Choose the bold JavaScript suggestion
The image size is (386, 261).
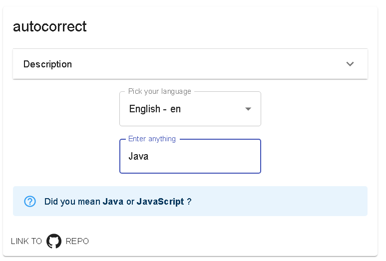click(x=160, y=202)
